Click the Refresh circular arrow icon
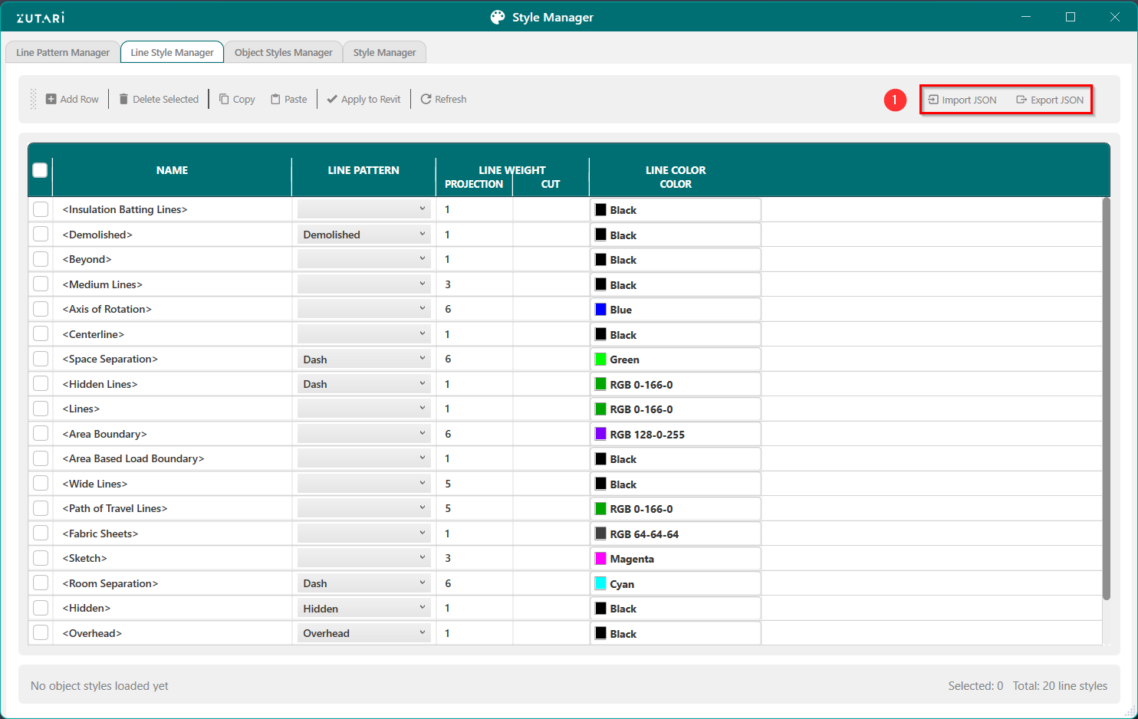 pos(426,100)
